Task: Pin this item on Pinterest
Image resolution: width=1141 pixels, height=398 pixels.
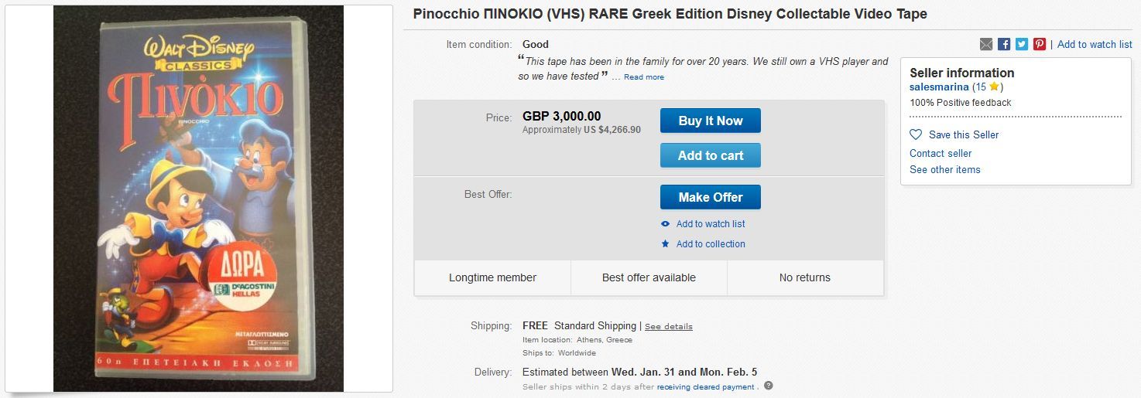Action: pos(1040,44)
